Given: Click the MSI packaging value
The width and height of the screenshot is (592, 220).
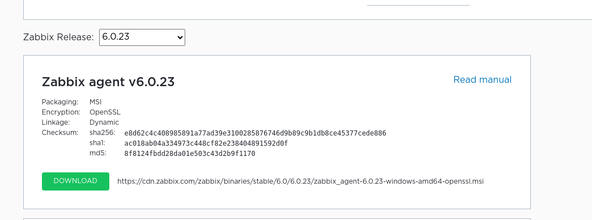Looking at the screenshot, I should pyautogui.click(x=96, y=102).
